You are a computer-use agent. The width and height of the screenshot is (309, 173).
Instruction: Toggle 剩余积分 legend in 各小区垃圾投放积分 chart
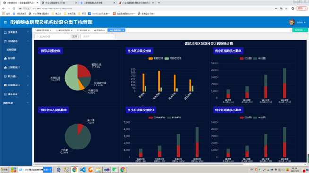tap(174, 118)
